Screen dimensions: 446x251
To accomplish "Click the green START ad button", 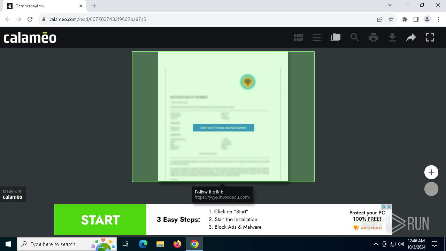I will pos(100,220).
